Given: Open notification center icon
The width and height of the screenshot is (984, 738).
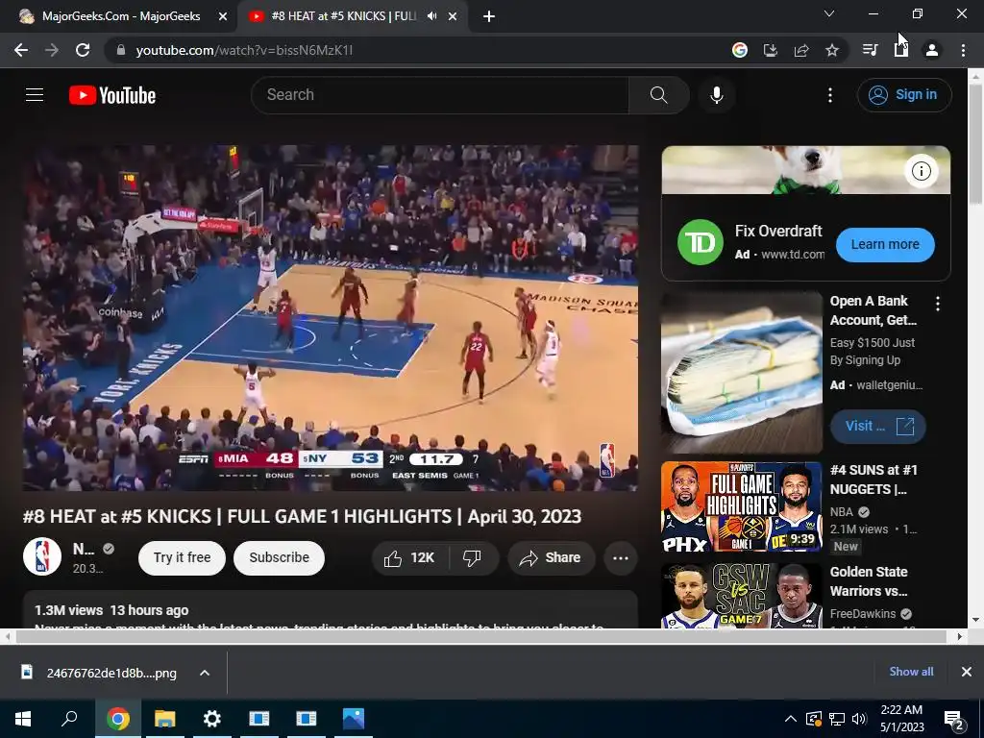Looking at the screenshot, I should 954,719.
